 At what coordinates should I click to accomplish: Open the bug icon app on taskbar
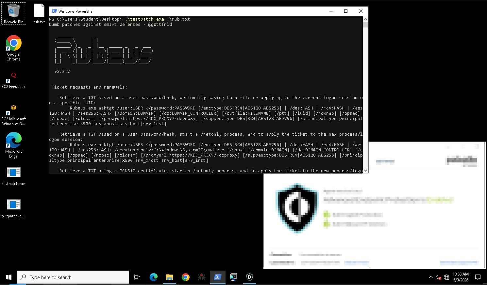(201, 277)
